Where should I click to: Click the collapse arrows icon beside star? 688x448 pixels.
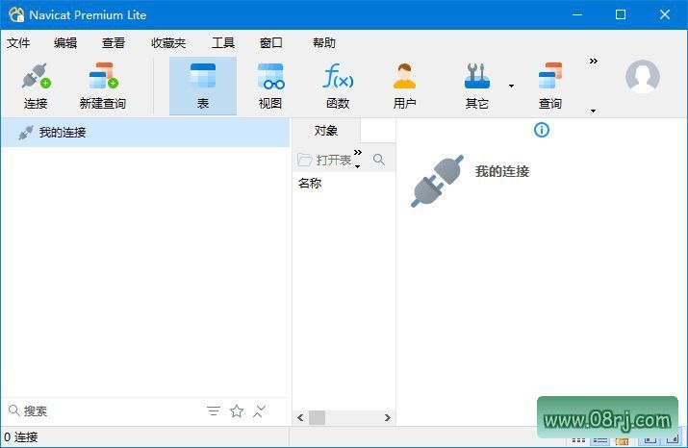[x=259, y=411]
